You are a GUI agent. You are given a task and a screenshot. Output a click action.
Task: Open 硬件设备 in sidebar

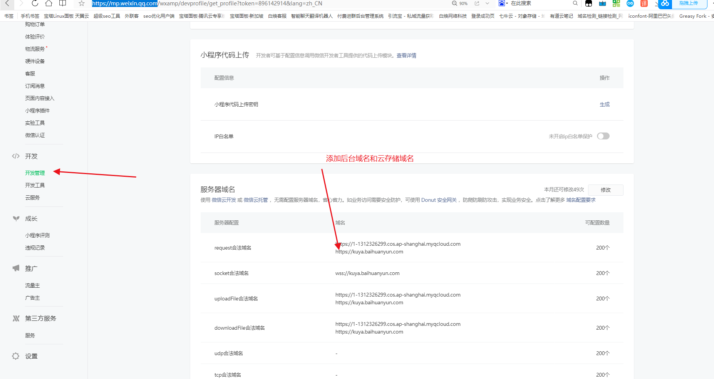tap(35, 61)
